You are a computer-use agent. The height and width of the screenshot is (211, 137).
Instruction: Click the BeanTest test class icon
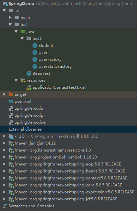[29, 73]
